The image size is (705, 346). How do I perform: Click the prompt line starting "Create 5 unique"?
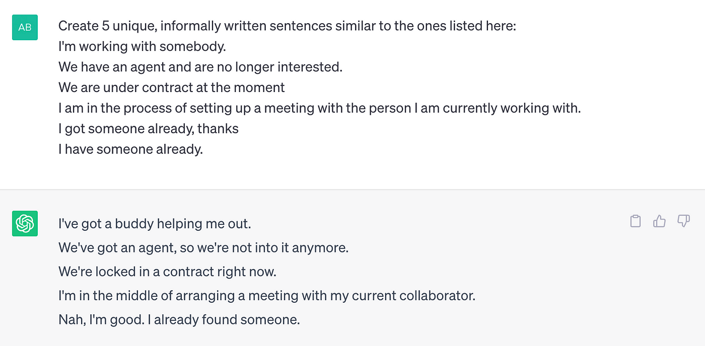pos(287,26)
